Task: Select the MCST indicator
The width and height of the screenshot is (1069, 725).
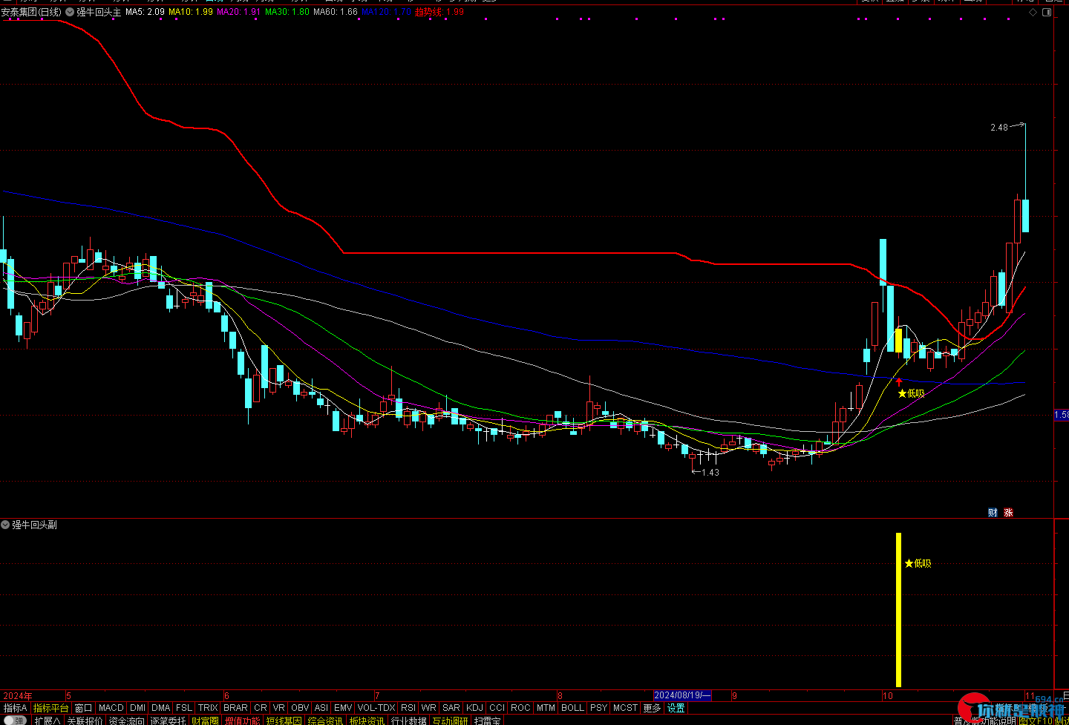Action: point(625,708)
